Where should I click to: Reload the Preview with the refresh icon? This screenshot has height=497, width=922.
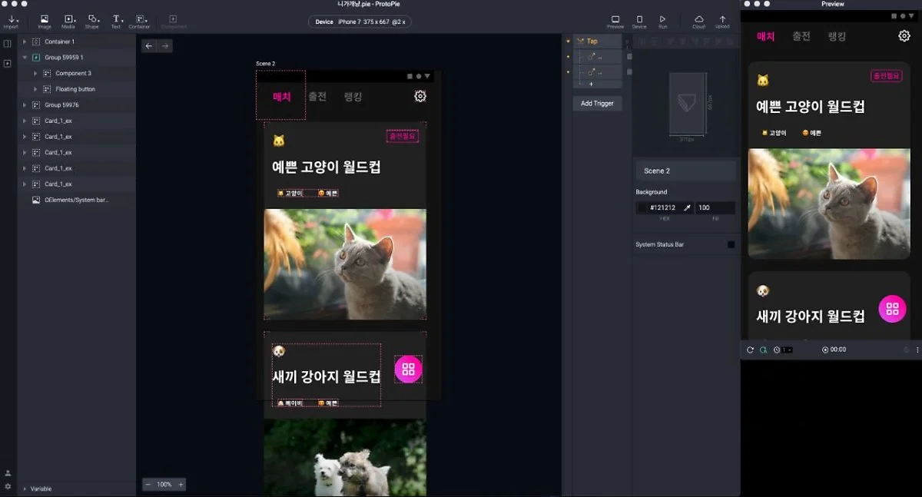(750, 350)
